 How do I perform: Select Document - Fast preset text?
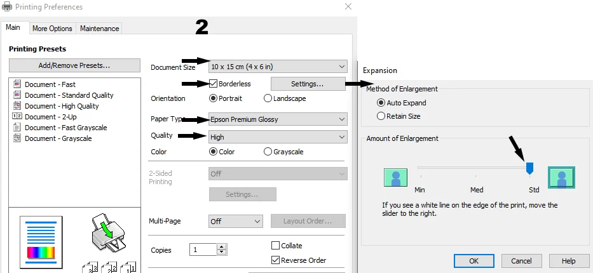tap(50, 84)
